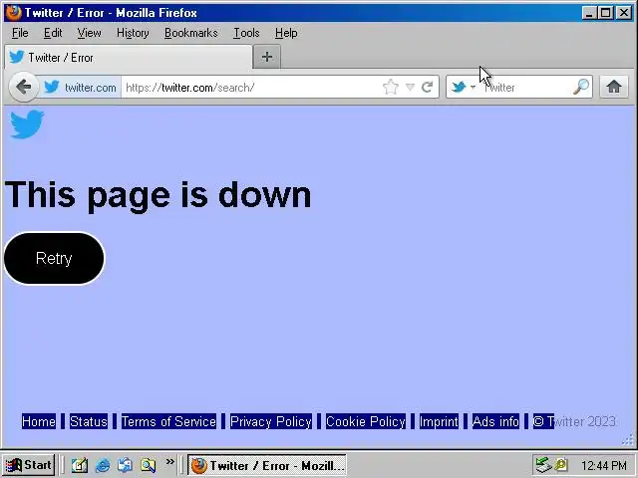Image resolution: width=638 pixels, height=478 pixels.
Task: Open the Help menu
Action: pyautogui.click(x=286, y=33)
